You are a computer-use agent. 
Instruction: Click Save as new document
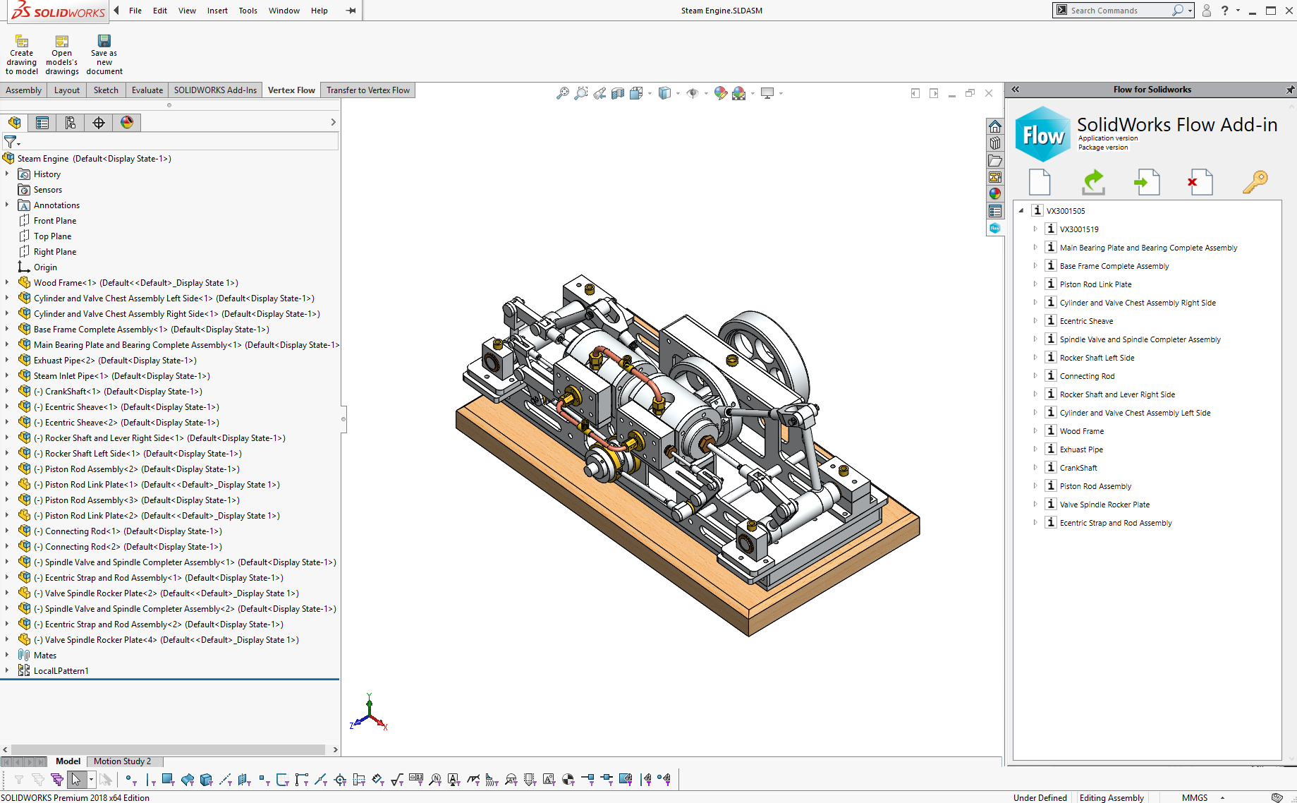point(104,52)
